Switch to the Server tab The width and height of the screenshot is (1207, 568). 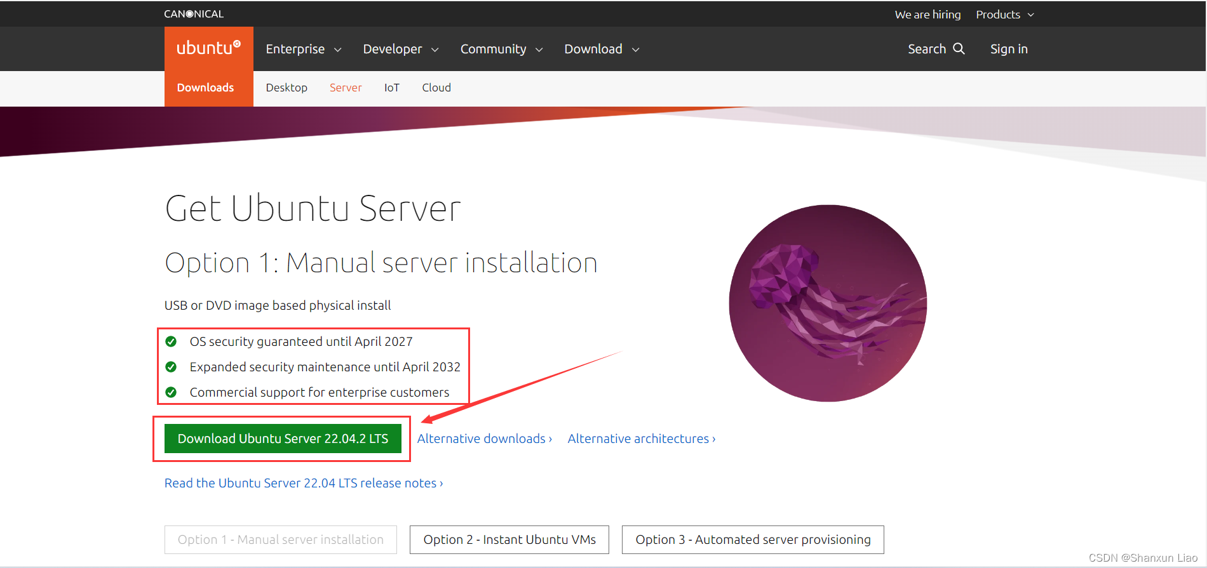pos(346,88)
